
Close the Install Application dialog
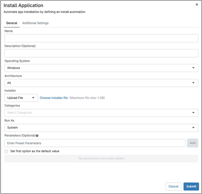[x=197, y=4]
